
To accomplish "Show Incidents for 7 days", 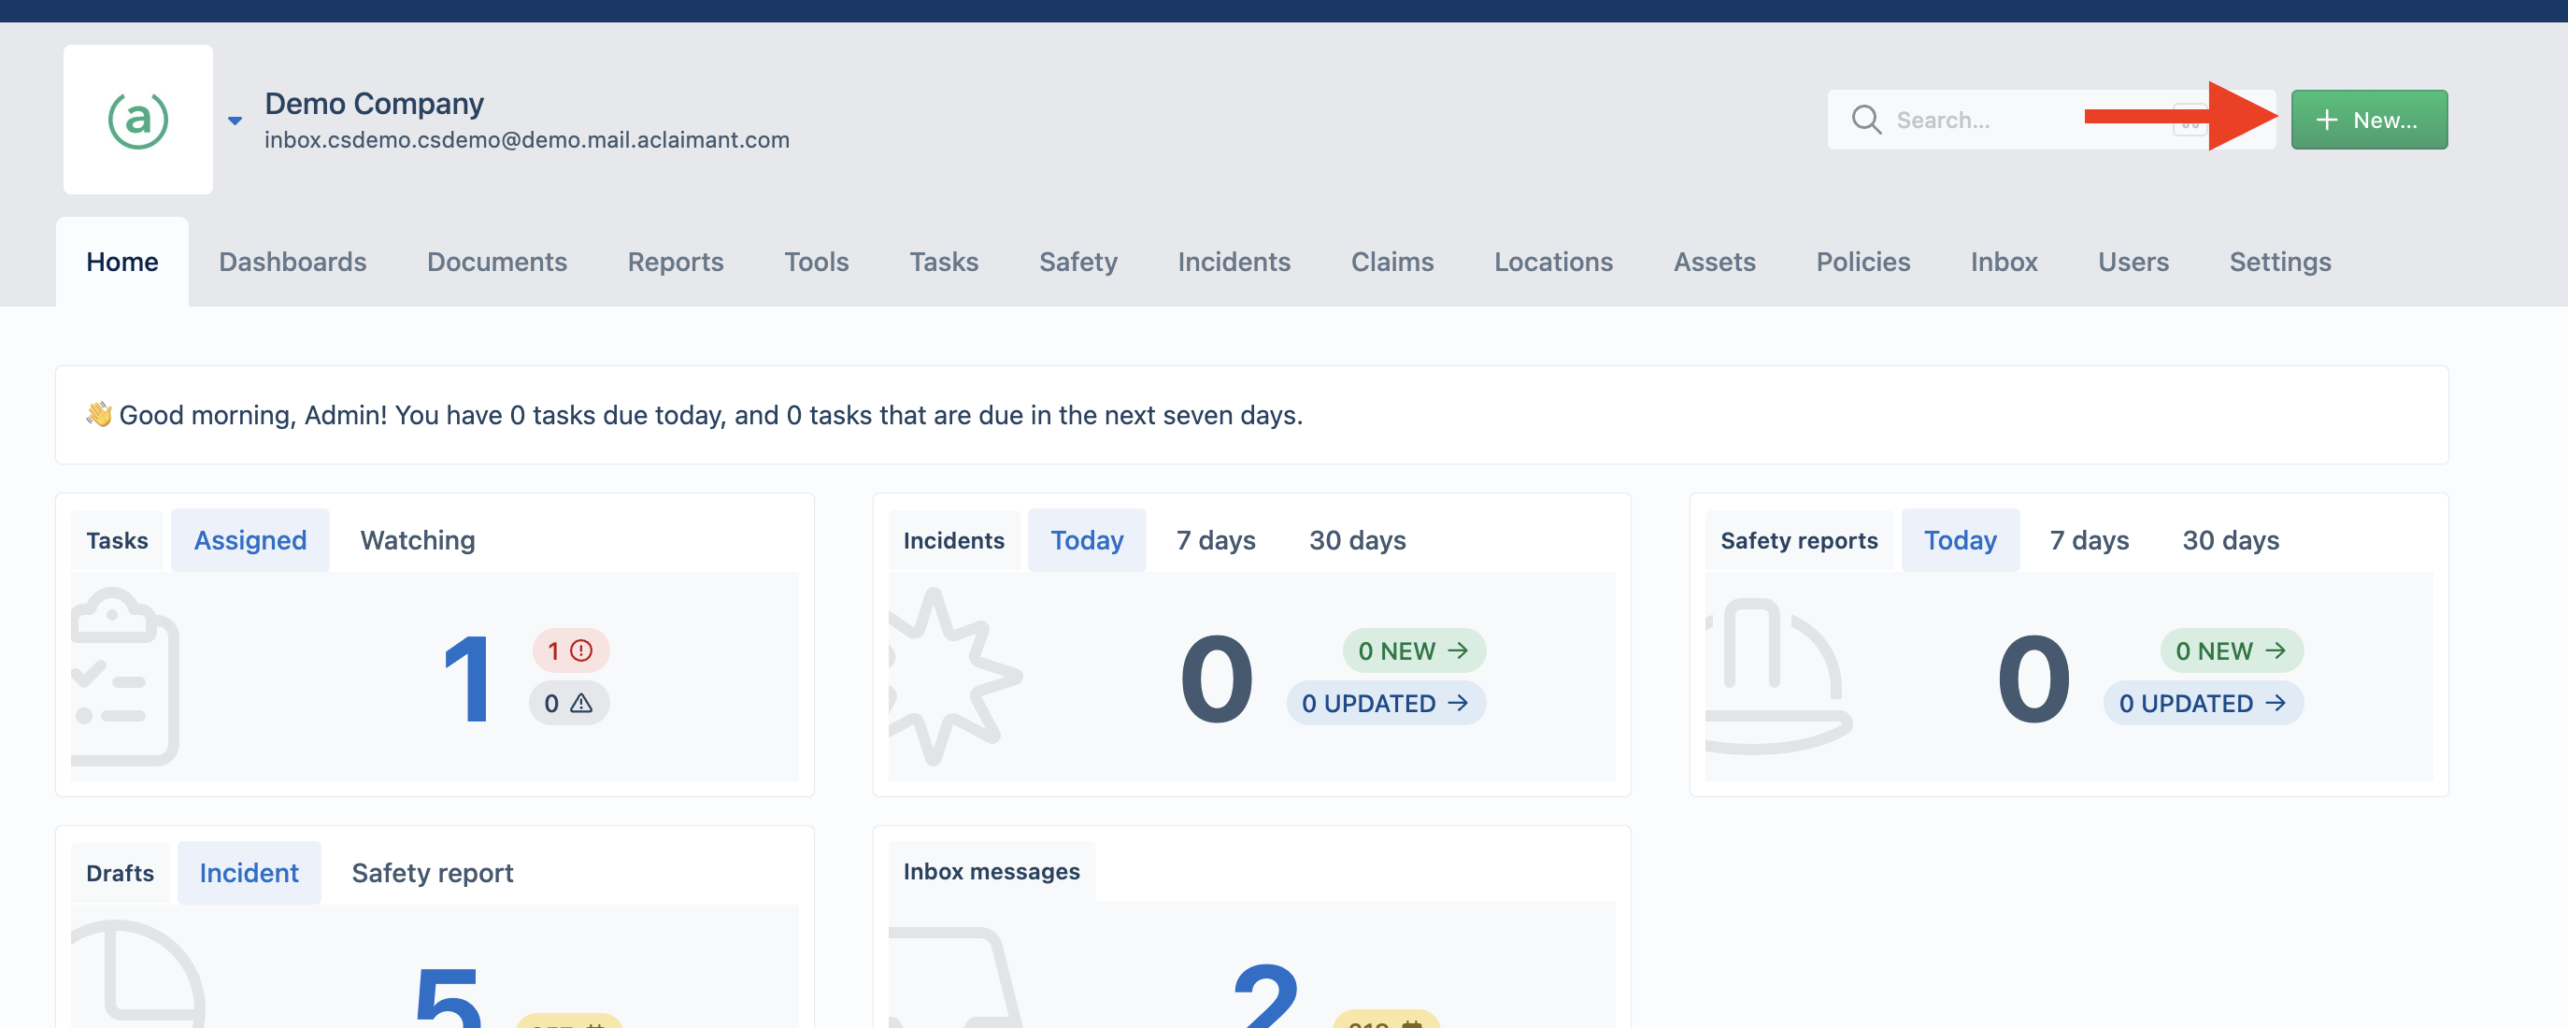I will click(x=1215, y=540).
